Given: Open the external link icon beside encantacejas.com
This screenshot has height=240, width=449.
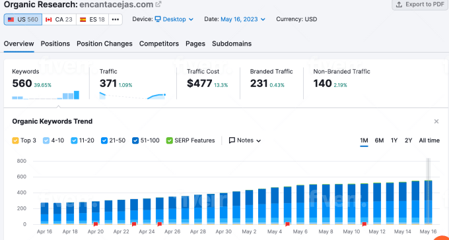Looking at the screenshot, I should 158,5.
